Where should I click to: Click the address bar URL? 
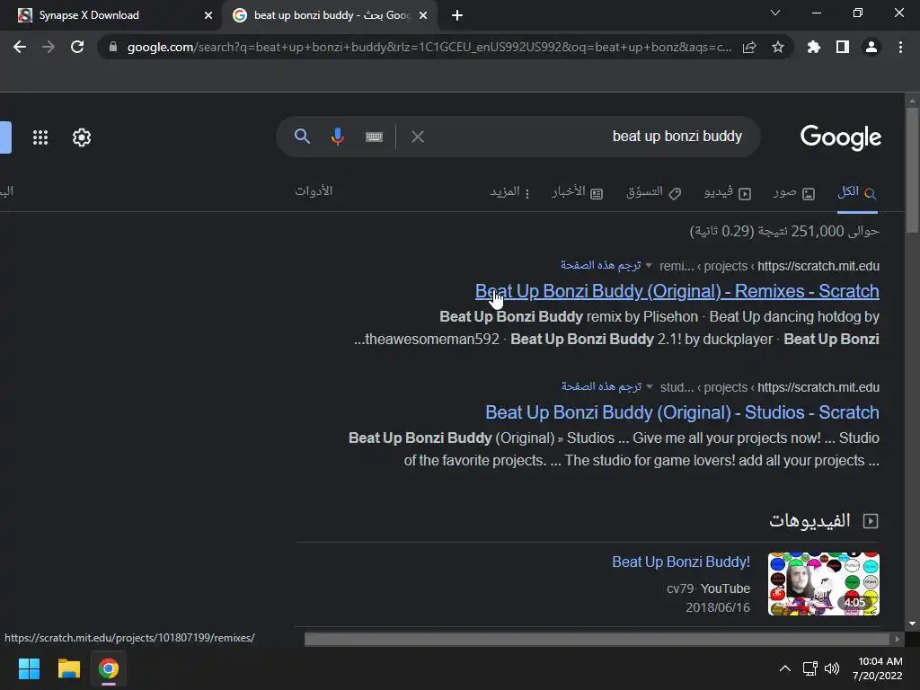point(429,48)
